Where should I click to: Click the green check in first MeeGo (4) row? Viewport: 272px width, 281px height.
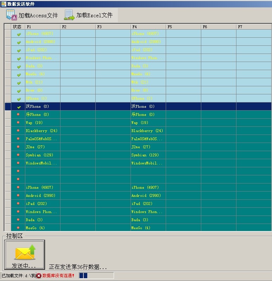coord(19,75)
